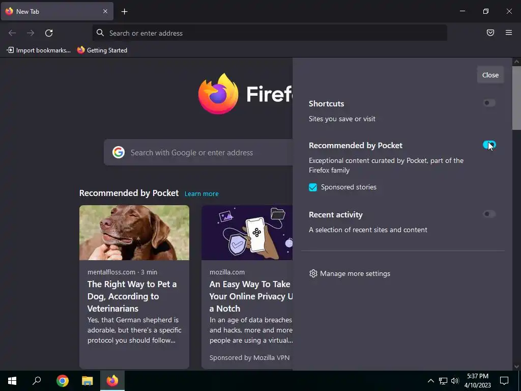This screenshot has height=391, width=521.
Task: Open the Mozilla VPN privacy article image
Action: 247,232
